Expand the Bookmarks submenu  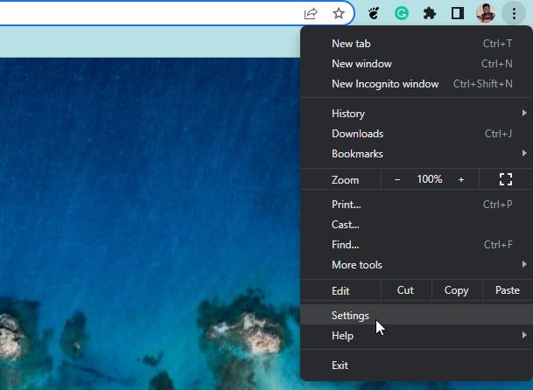point(417,154)
